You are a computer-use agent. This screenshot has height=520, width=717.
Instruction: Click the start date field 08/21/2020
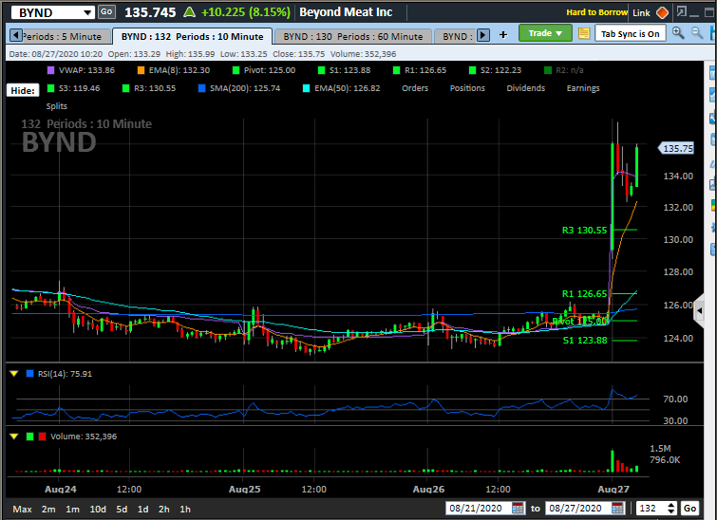tap(478, 508)
